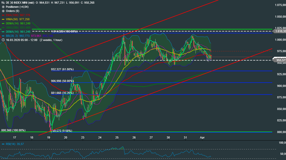Click the 850,00 price axis label
The height and width of the screenshot is (160, 286).
point(281,109)
